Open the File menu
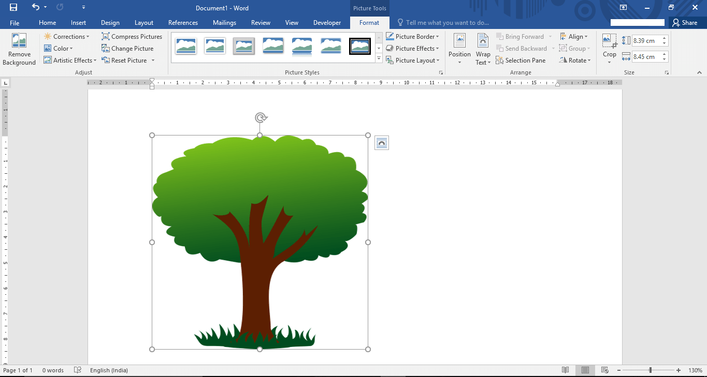This screenshot has width=707, height=377. [15, 23]
